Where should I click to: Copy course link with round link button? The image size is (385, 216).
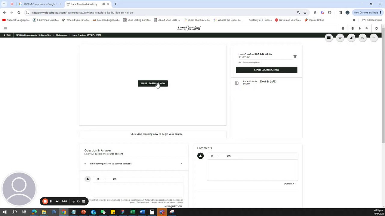point(340,38)
